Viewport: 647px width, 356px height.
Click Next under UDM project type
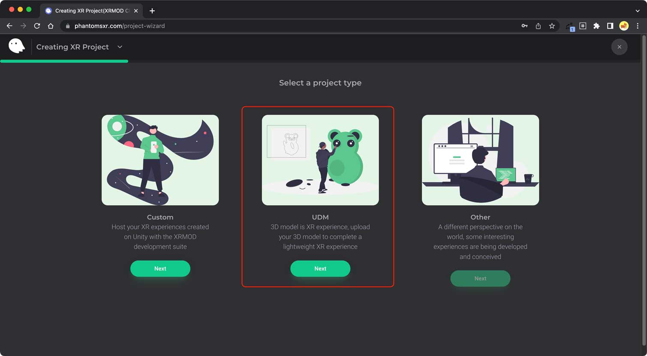tap(320, 269)
